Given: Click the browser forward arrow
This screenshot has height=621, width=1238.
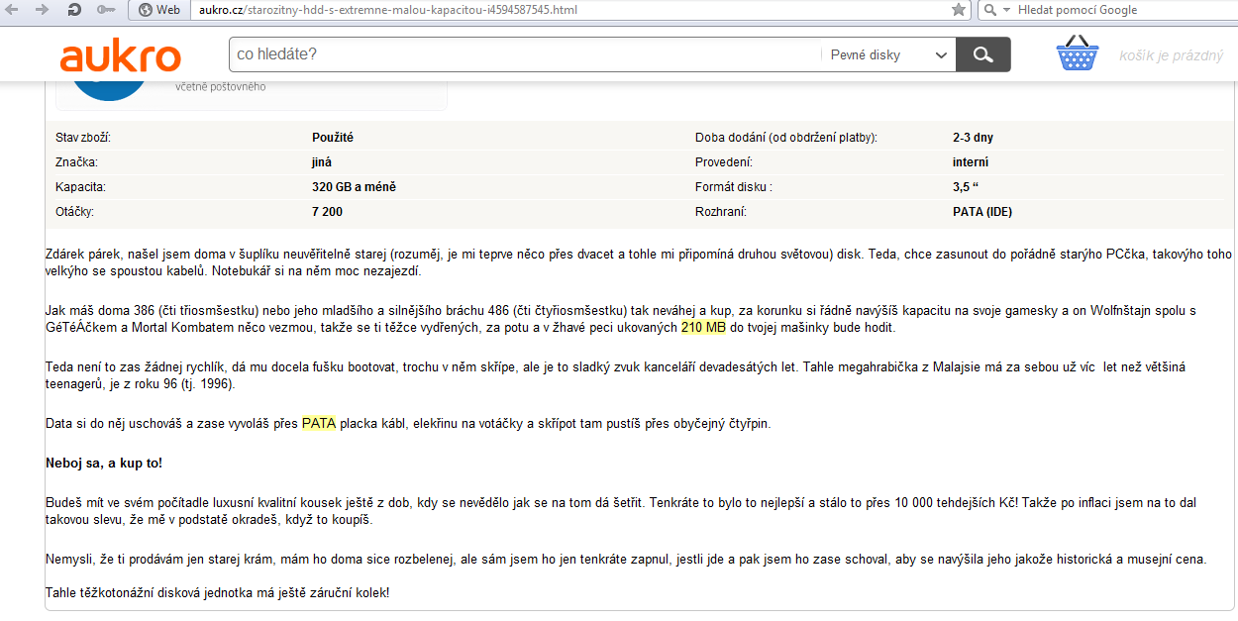Looking at the screenshot, I should 42,10.
